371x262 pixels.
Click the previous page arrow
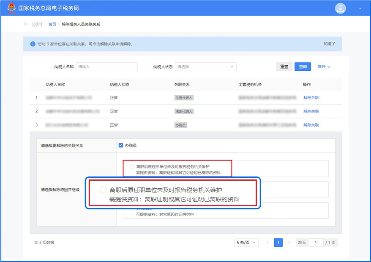pos(267,243)
